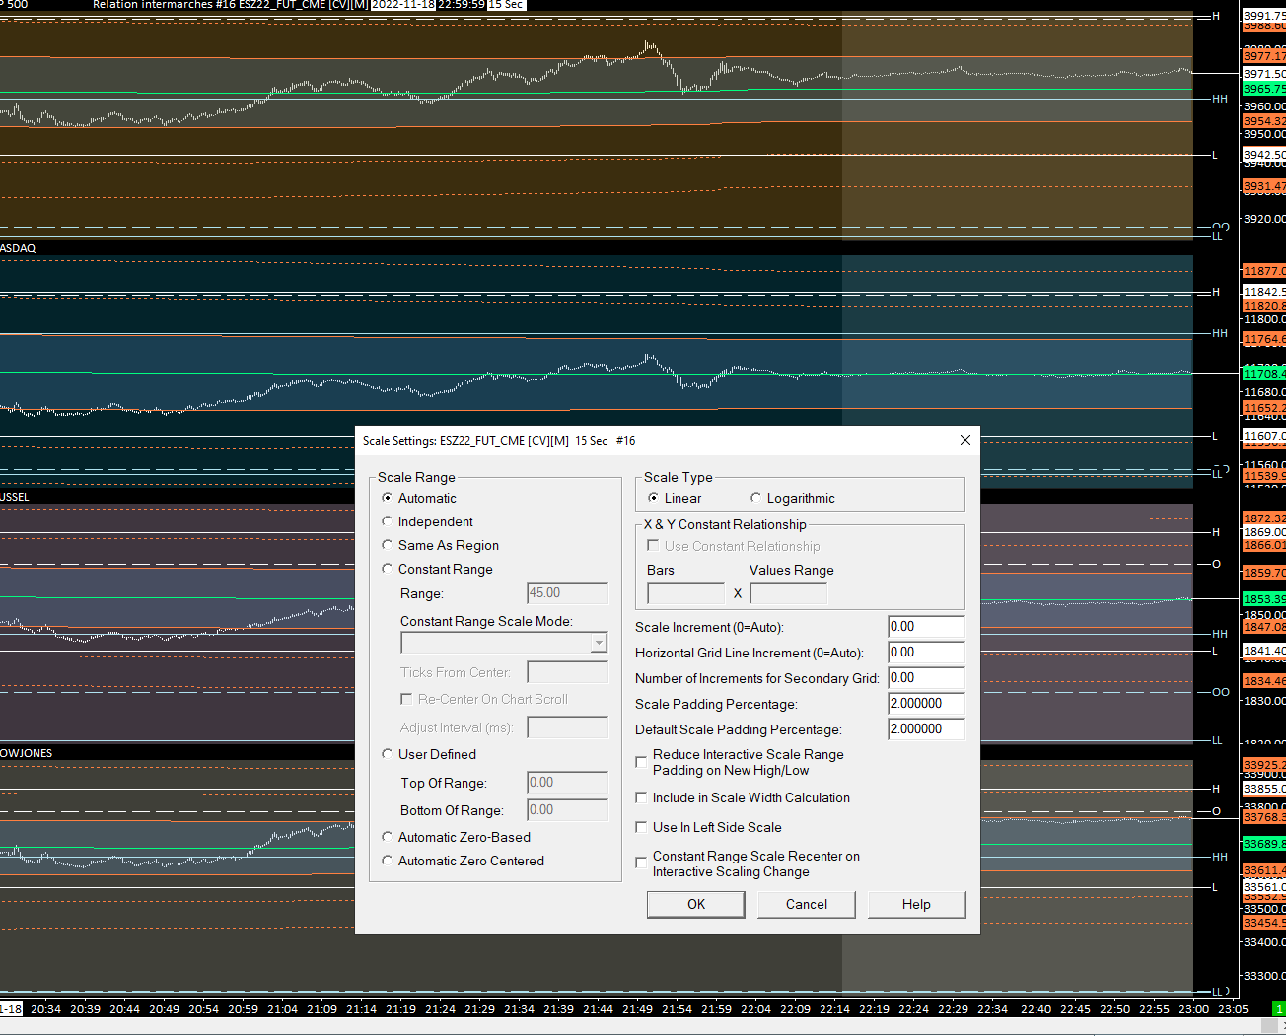Enable Use In Left Side Scale
This screenshot has height=1036, width=1286.
point(641,827)
